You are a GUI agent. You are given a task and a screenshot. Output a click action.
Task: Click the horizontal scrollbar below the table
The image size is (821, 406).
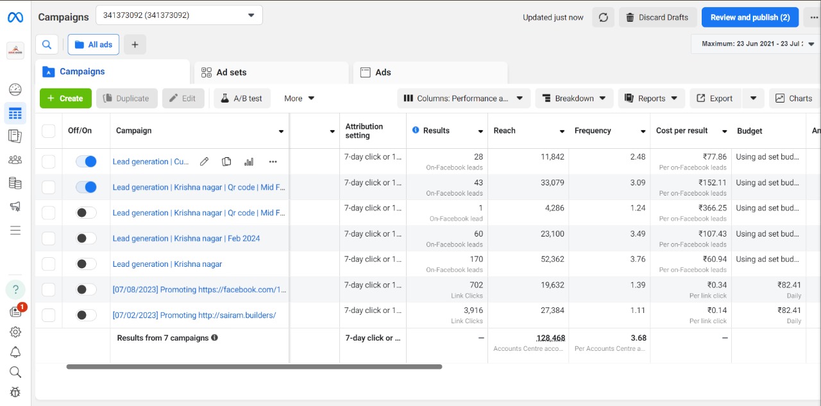click(x=254, y=367)
